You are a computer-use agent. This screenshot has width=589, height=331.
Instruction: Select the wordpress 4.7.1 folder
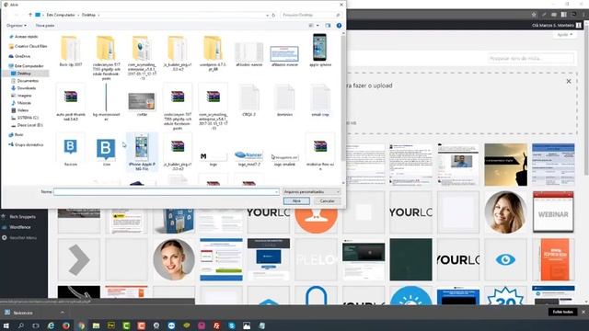[x=213, y=52]
